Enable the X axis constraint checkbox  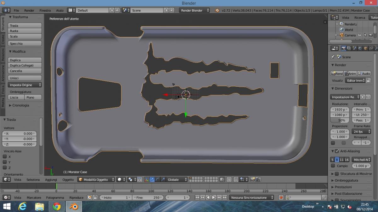point(5,157)
